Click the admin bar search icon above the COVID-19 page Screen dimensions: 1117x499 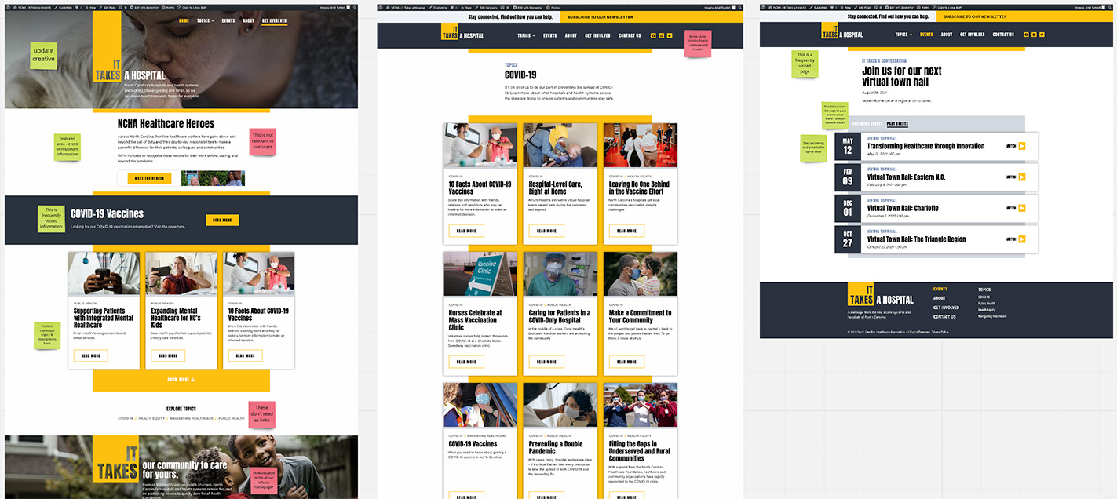(x=739, y=6)
